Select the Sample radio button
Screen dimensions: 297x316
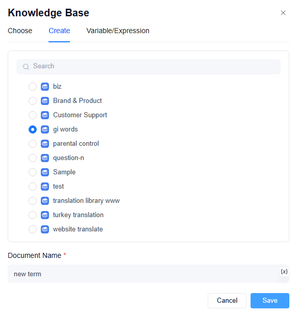tap(33, 172)
